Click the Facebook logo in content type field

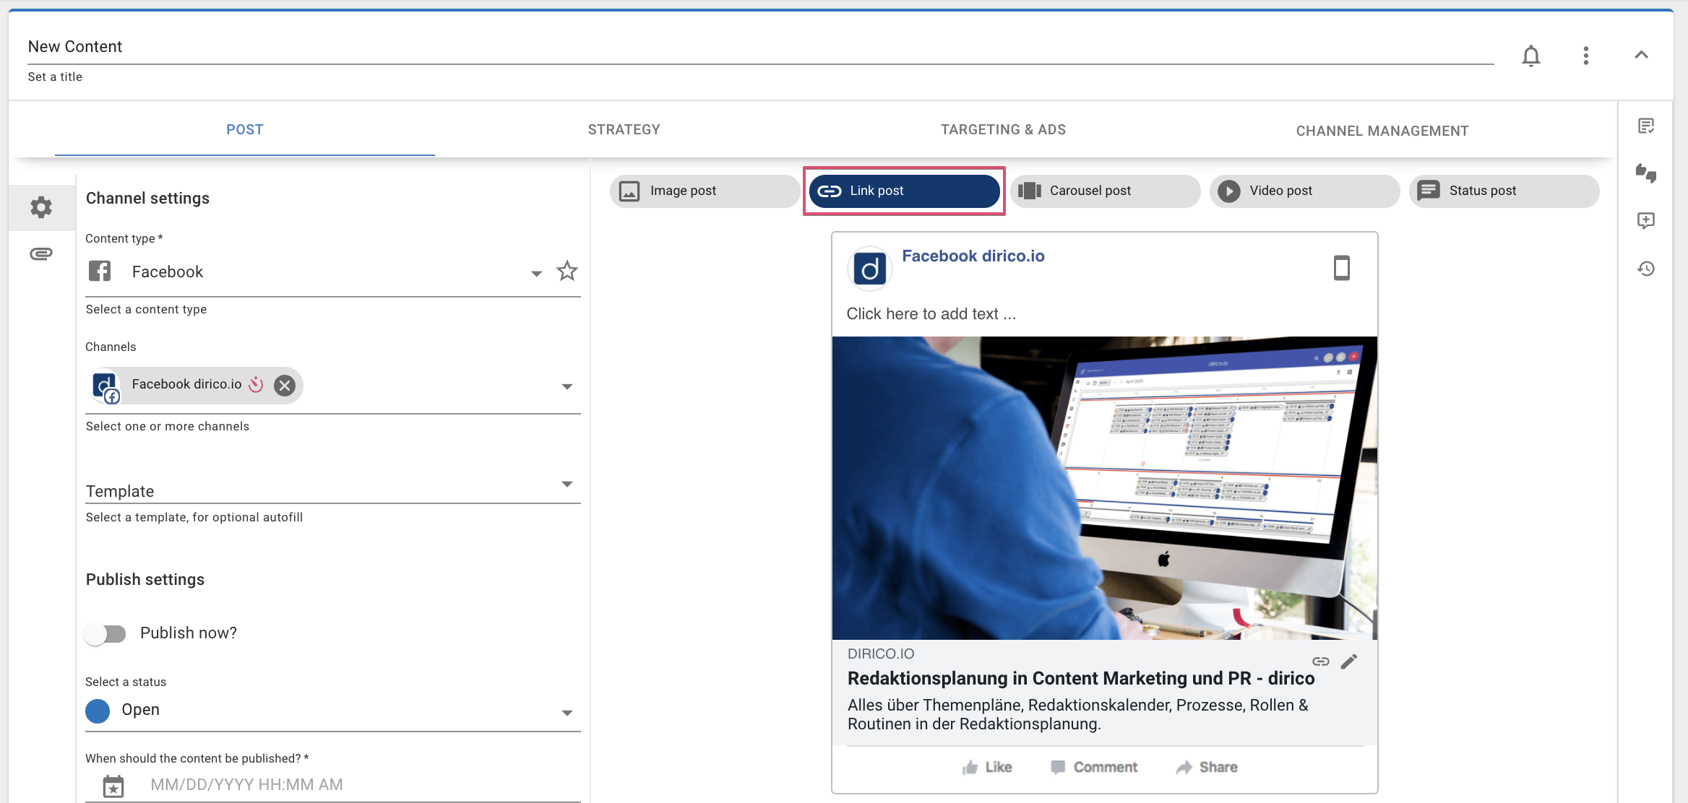tap(100, 272)
